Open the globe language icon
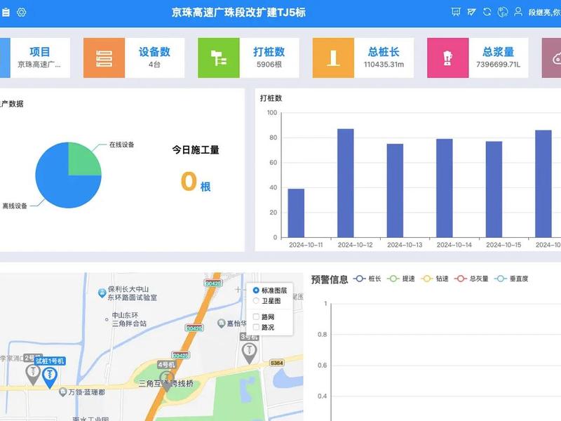Image resolution: width=561 pixels, height=421 pixels. point(503,12)
